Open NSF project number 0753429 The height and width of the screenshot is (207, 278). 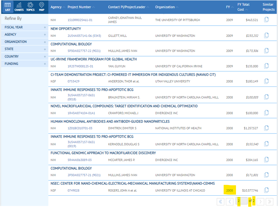(x=73, y=81)
